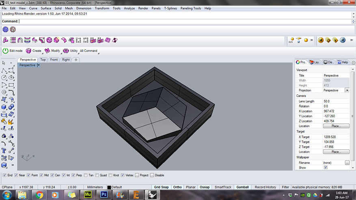356x200 pixels.
Task: Switch to the Front viewport tab
Action: (x=54, y=60)
